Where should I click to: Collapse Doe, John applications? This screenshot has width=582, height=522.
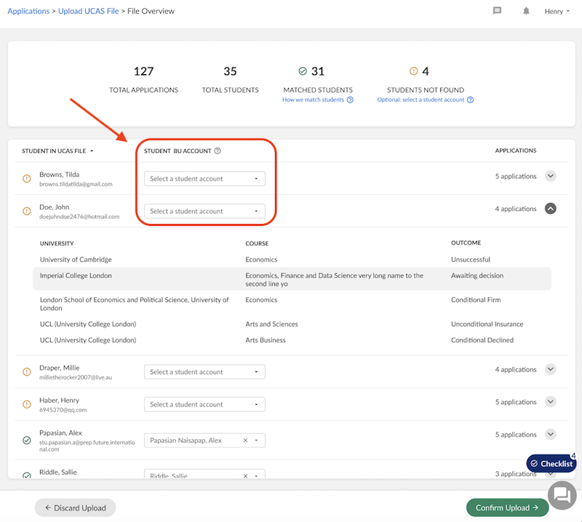pos(551,208)
